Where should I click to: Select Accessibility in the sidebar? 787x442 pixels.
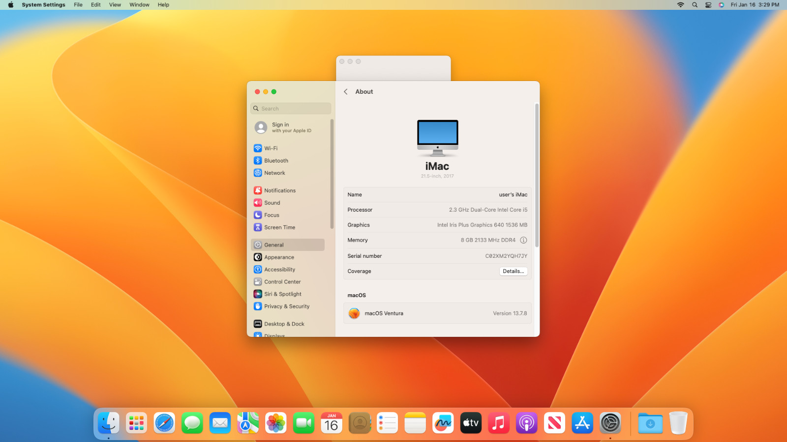pyautogui.click(x=279, y=270)
